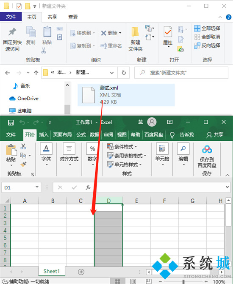
Task: Open Format as Table dropdown
Action: pyautogui.click(x=127, y=156)
